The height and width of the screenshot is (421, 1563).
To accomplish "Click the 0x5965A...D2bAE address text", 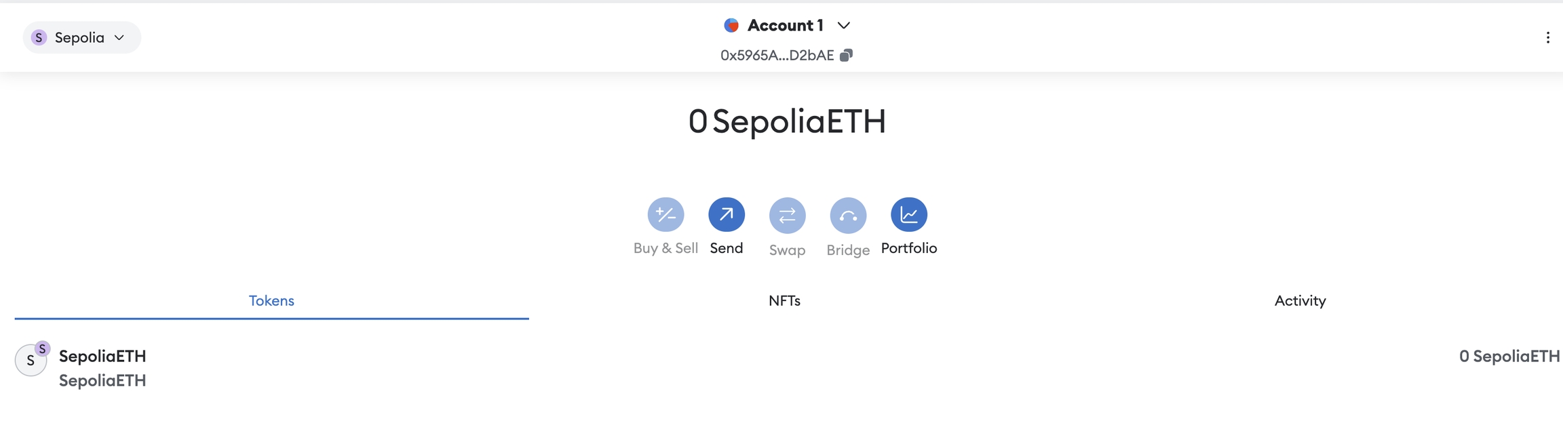I will tap(777, 56).
